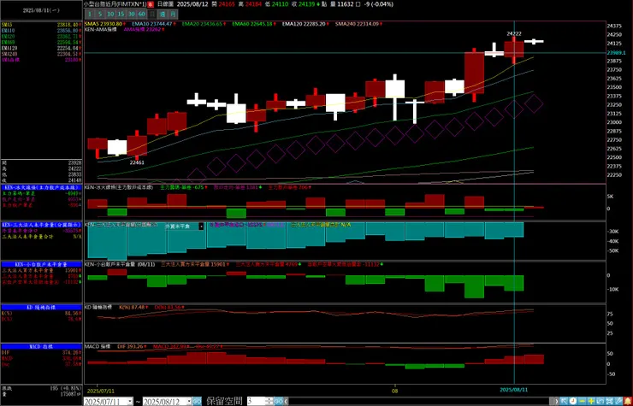Open the end date 2025/08/12 dropdown

(189, 402)
